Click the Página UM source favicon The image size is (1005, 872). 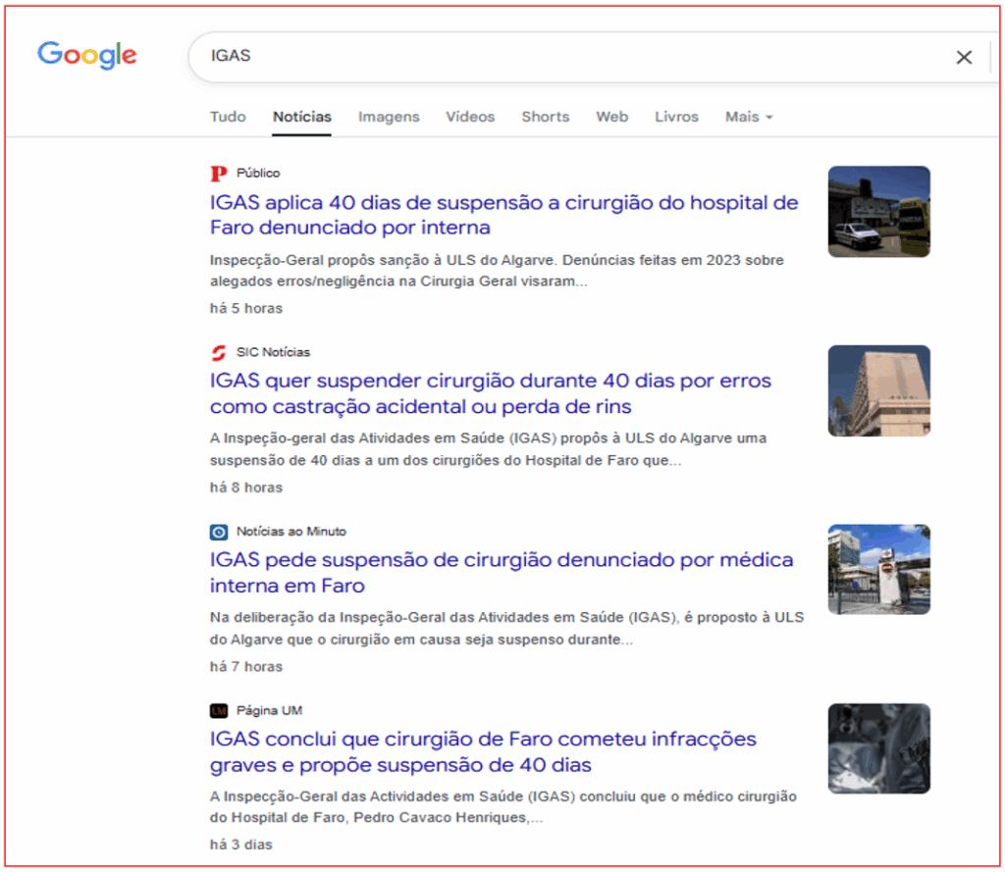(x=218, y=711)
